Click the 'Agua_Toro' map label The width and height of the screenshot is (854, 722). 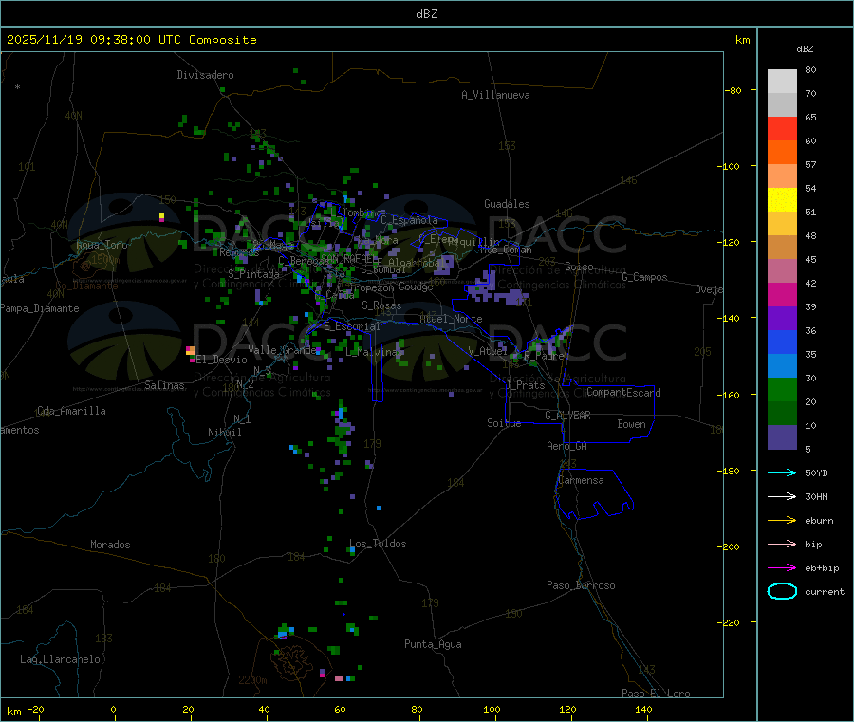(x=102, y=245)
